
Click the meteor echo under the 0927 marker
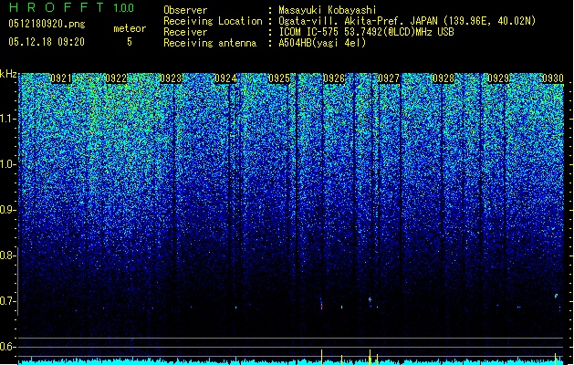pyautogui.click(x=370, y=300)
